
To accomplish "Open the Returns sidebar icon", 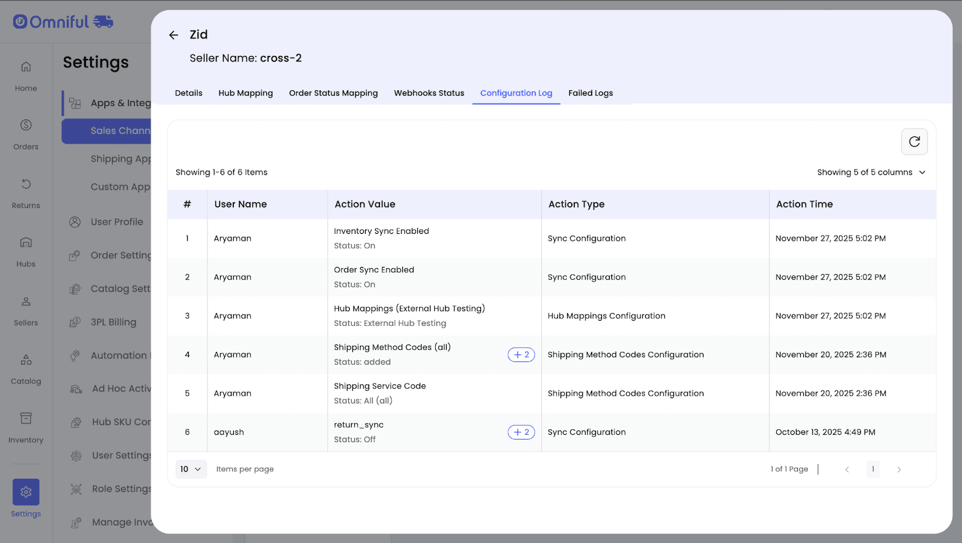I will [26, 192].
